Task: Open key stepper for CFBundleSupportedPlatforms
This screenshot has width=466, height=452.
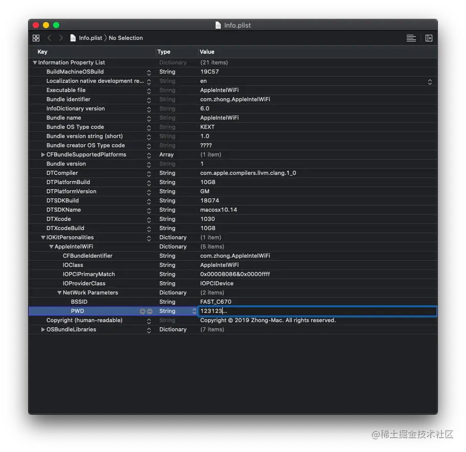Action: (x=149, y=155)
